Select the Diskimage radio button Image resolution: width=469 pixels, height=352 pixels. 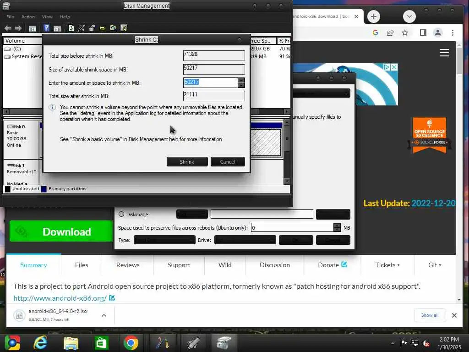[x=121, y=214]
